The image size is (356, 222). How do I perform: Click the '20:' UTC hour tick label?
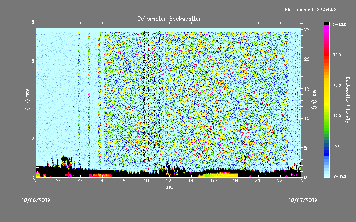[258, 181]
